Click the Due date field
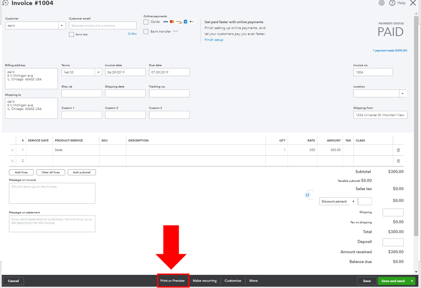Screen dimensions: 421x288 tap(169, 72)
